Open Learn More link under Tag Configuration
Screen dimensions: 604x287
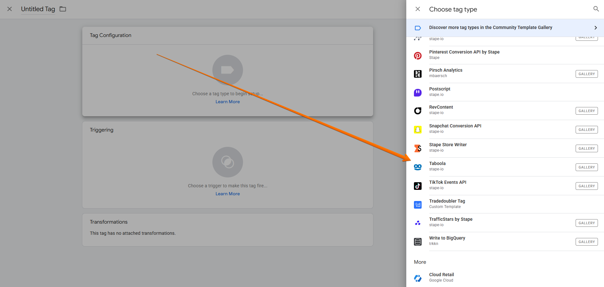(x=228, y=102)
